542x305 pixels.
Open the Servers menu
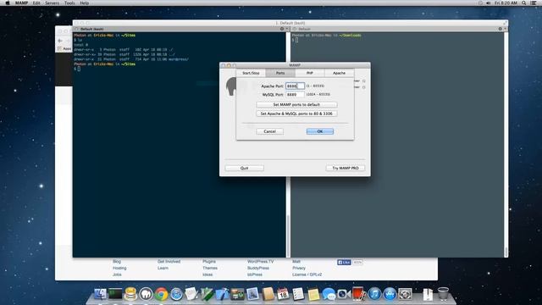click(x=53, y=3)
